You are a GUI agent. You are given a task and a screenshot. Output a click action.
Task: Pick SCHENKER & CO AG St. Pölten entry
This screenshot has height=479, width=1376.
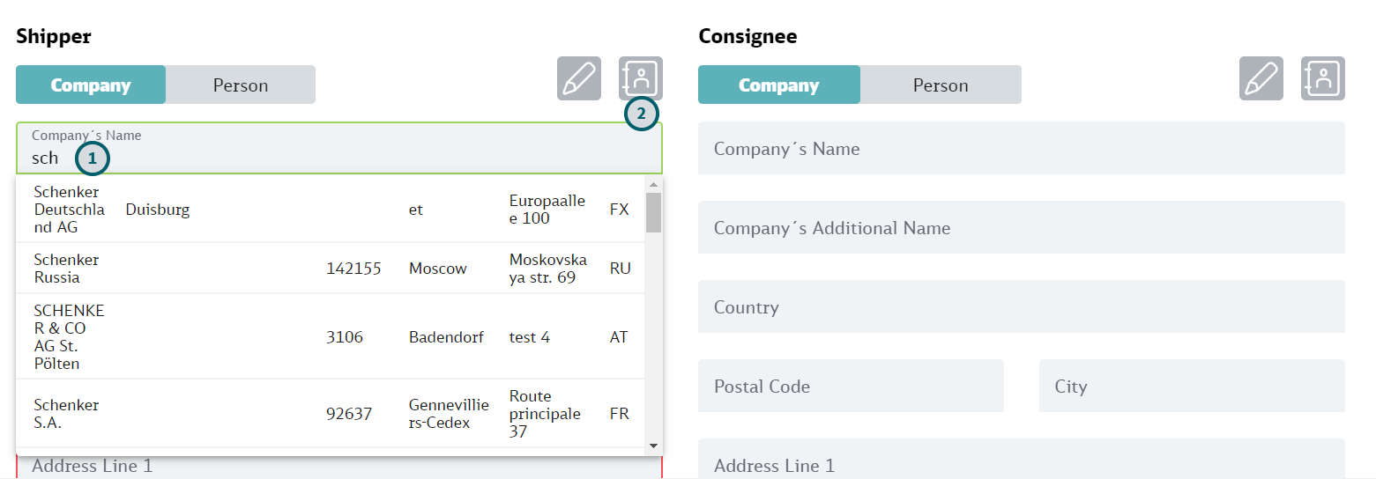point(331,336)
